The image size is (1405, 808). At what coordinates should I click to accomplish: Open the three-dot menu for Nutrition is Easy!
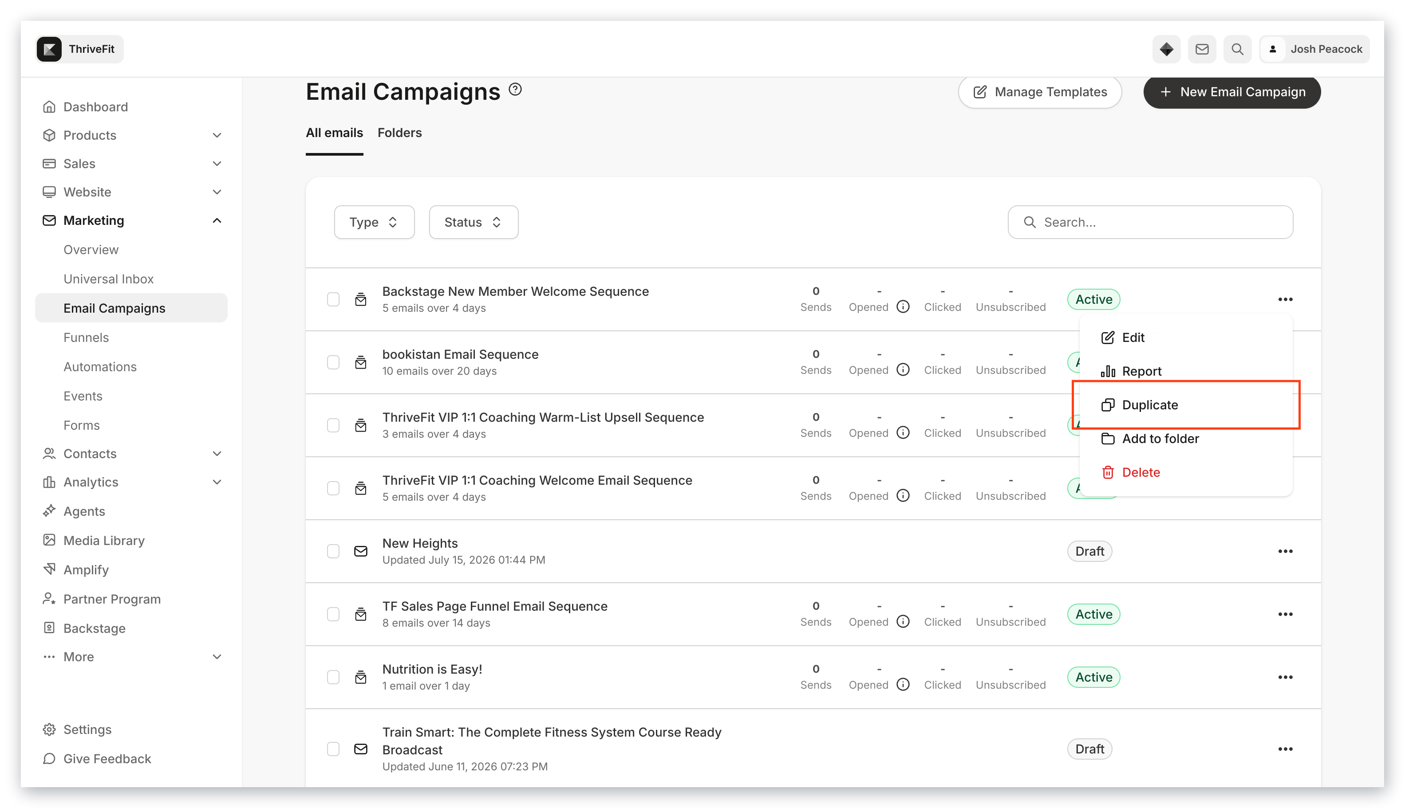pos(1284,677)
